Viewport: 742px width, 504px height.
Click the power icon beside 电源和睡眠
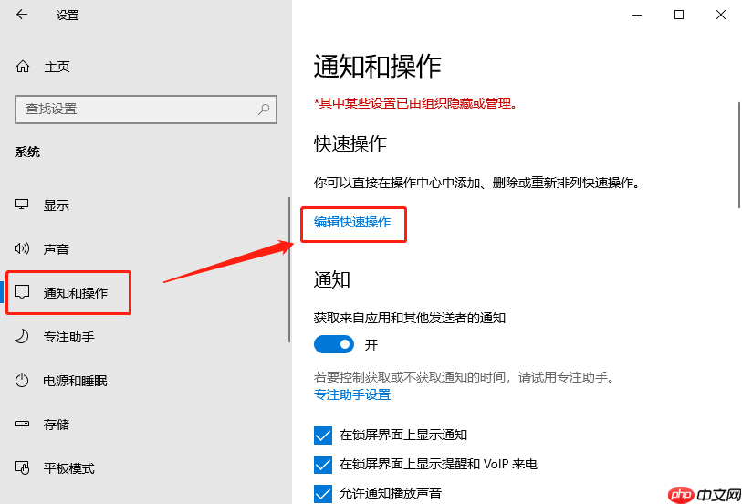22,380
